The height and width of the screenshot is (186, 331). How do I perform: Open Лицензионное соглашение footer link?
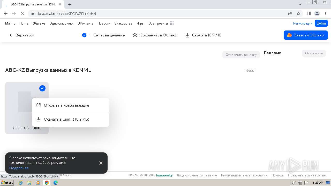point(197,175)
